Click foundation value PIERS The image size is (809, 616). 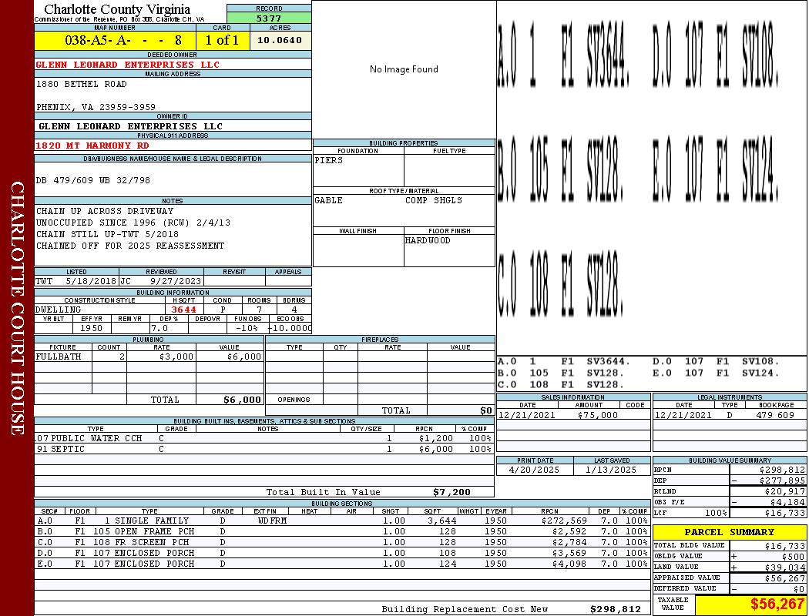[329, 160]
